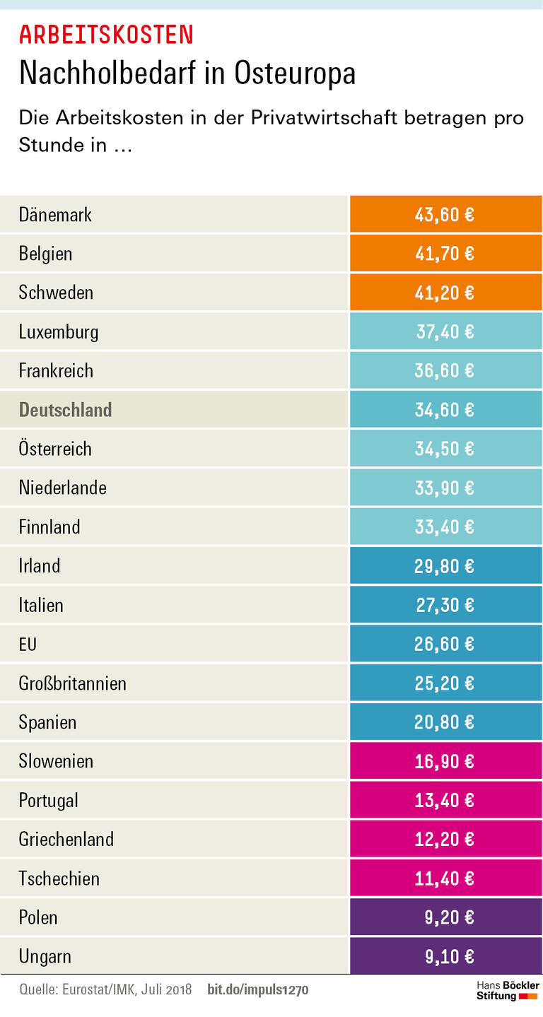Select the Griechenland row label

(66, 840)
